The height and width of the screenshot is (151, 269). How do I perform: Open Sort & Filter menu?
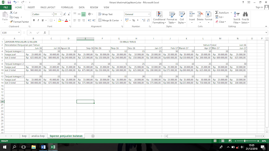[x=237, y=18]
